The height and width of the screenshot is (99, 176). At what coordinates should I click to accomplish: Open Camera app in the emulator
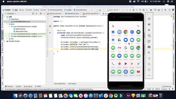119,32
